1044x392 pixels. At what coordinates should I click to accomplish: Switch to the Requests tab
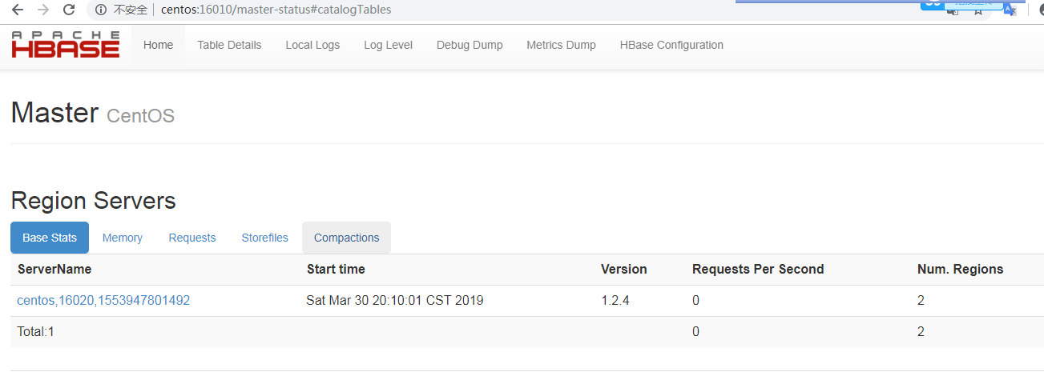coord(192,238)
